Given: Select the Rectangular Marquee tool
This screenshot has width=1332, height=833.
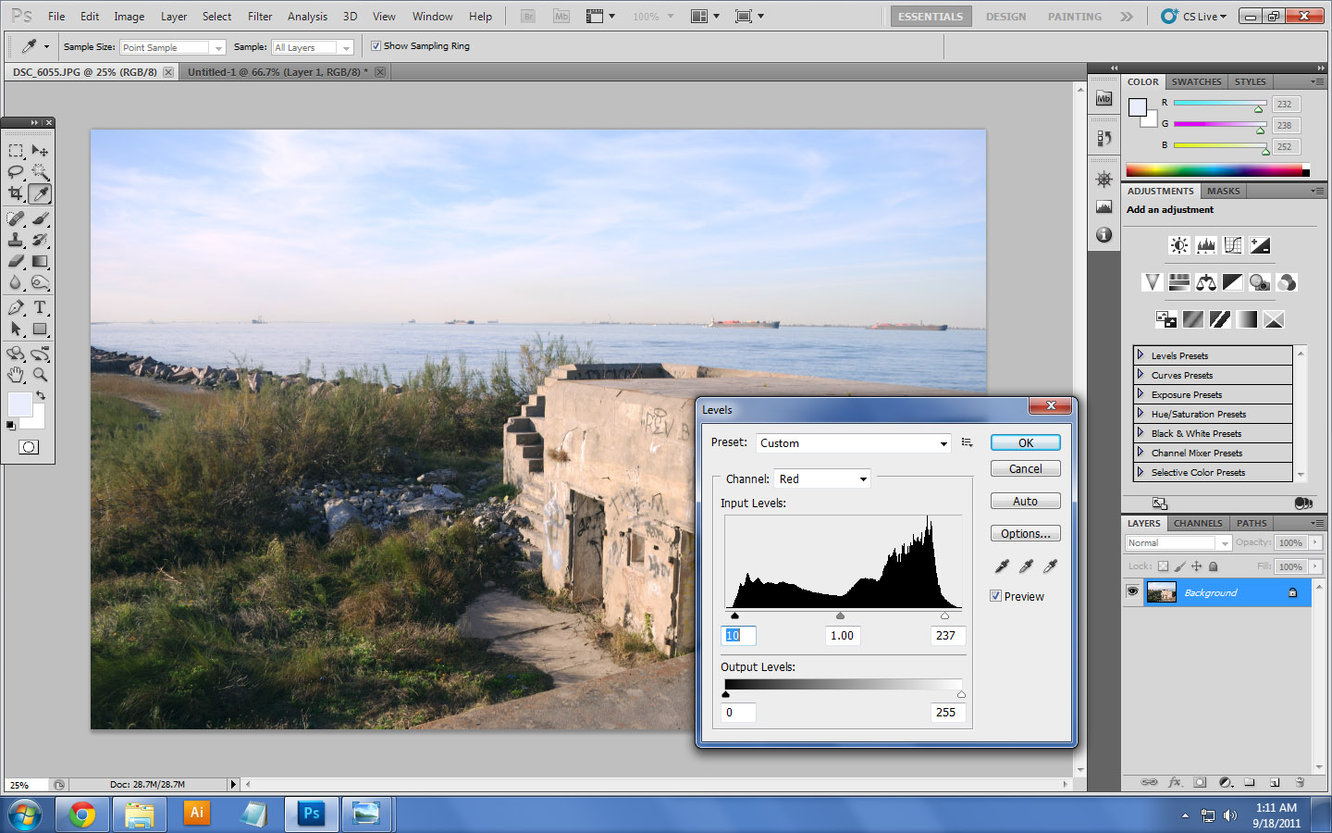Looking at the screenshot, I should [16, 151].
